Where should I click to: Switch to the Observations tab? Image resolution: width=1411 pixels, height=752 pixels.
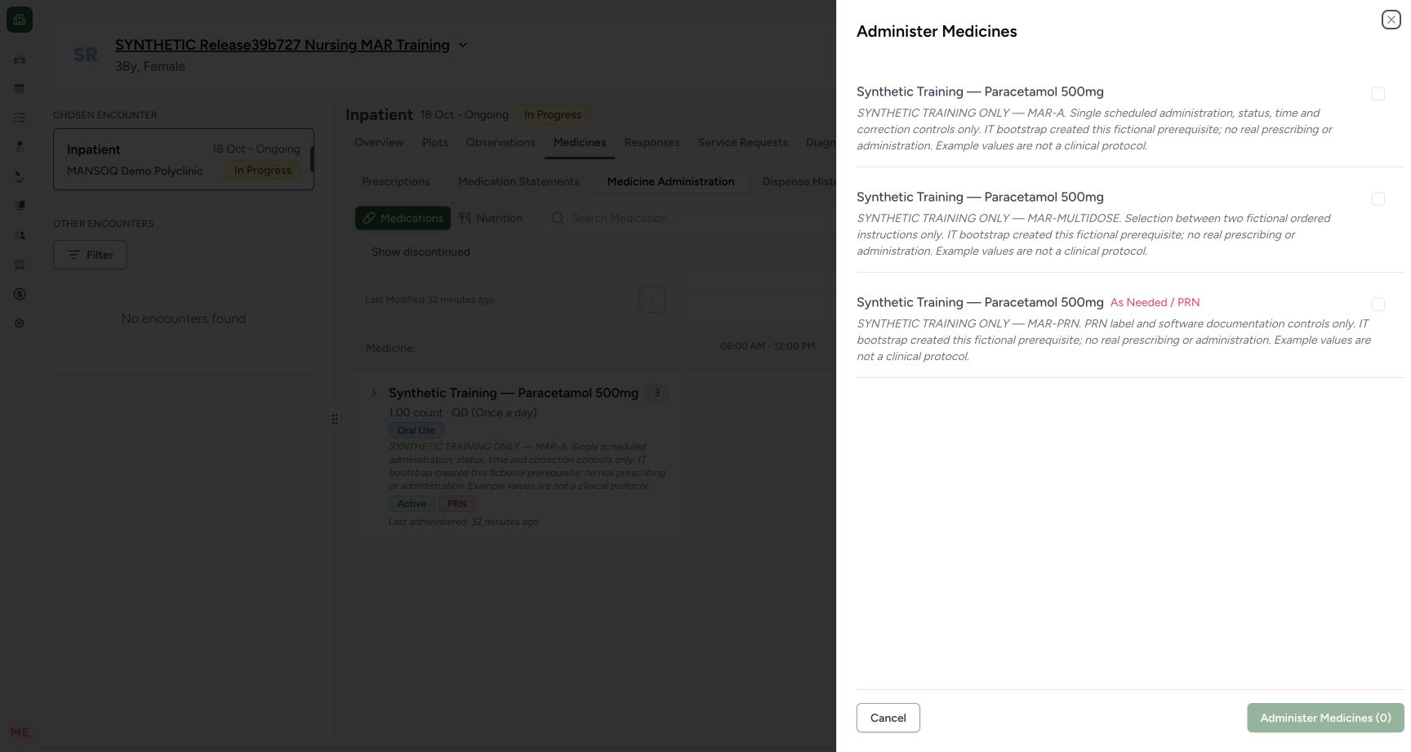(501, 142)
